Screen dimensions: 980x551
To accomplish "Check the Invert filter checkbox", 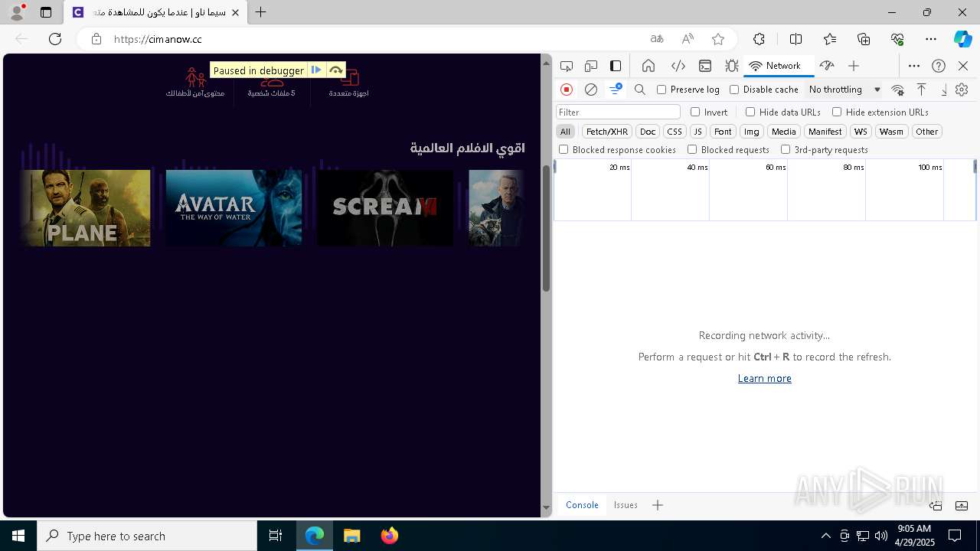I will [x=695, y=112].
